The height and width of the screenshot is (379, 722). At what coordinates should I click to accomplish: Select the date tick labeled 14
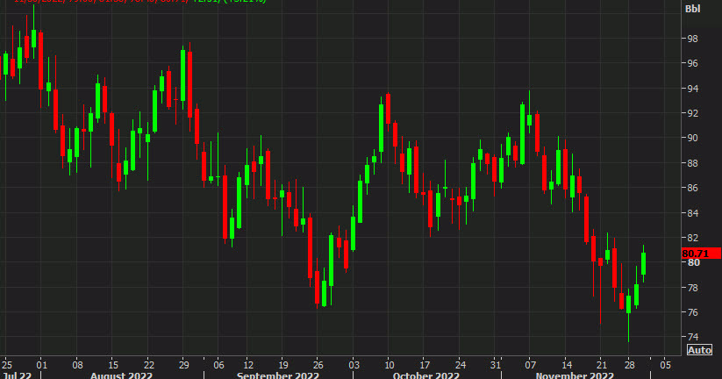pyautogui.click(x=567, y=365)
